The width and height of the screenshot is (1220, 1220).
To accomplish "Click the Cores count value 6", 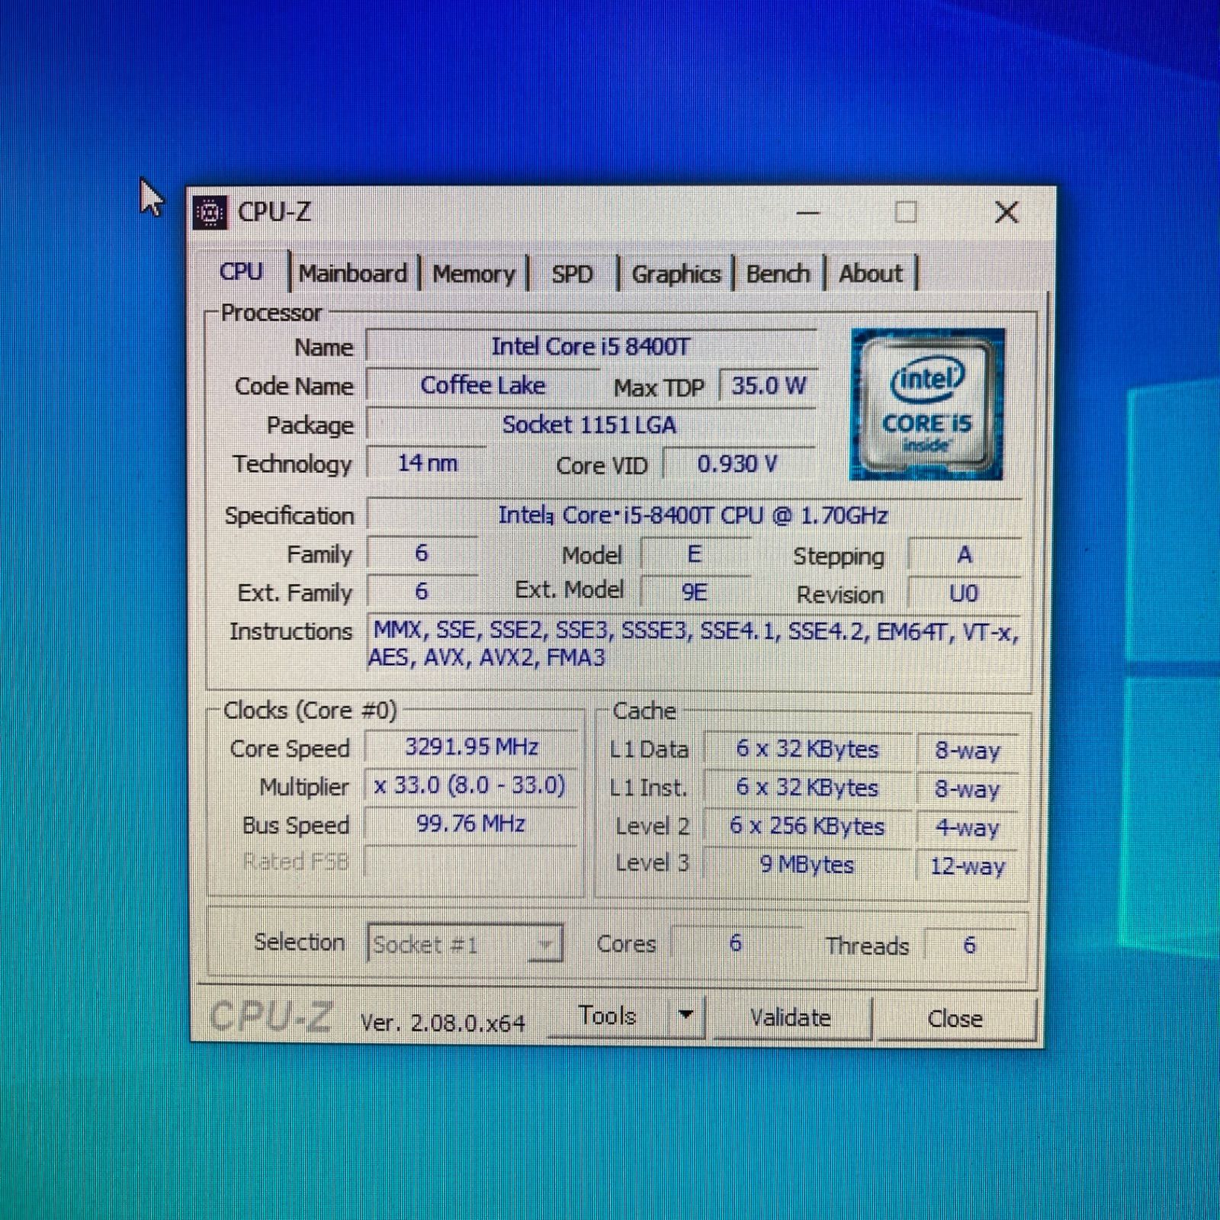I will (736, 943).
